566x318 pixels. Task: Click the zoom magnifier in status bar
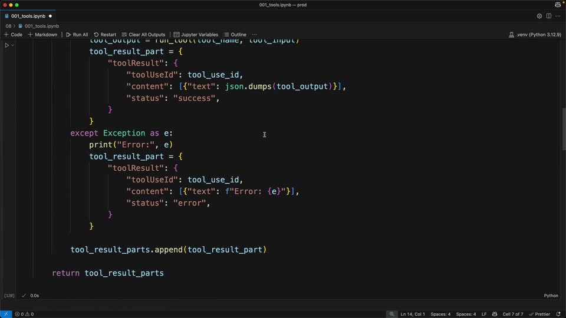tap(391, 314)
